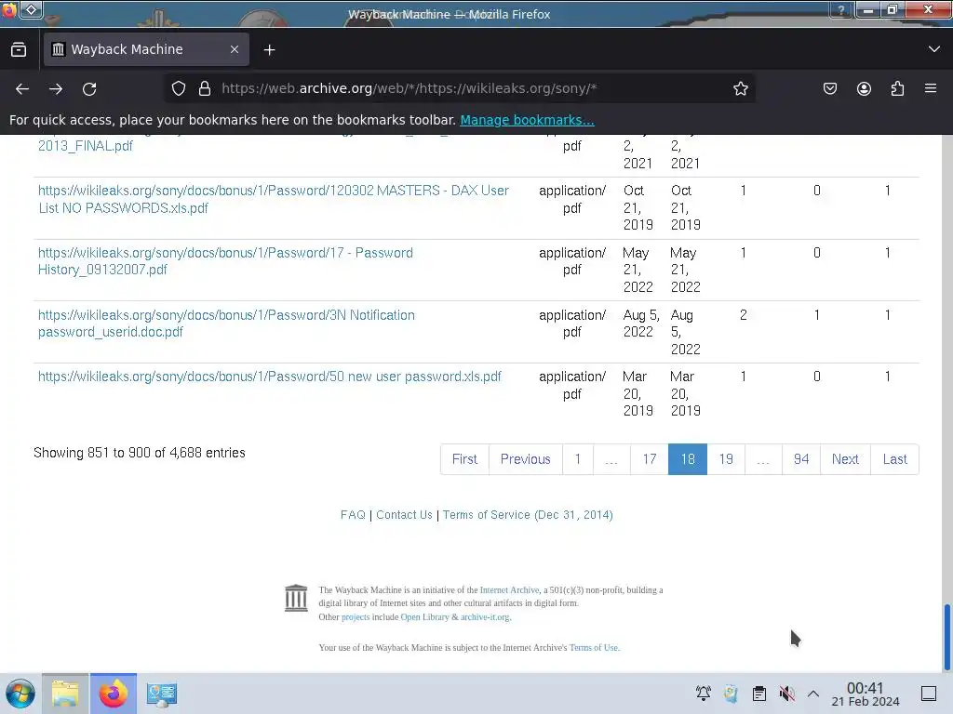Open the package updater tray icon
Screen dimensions: 953x714
(732, 694)
